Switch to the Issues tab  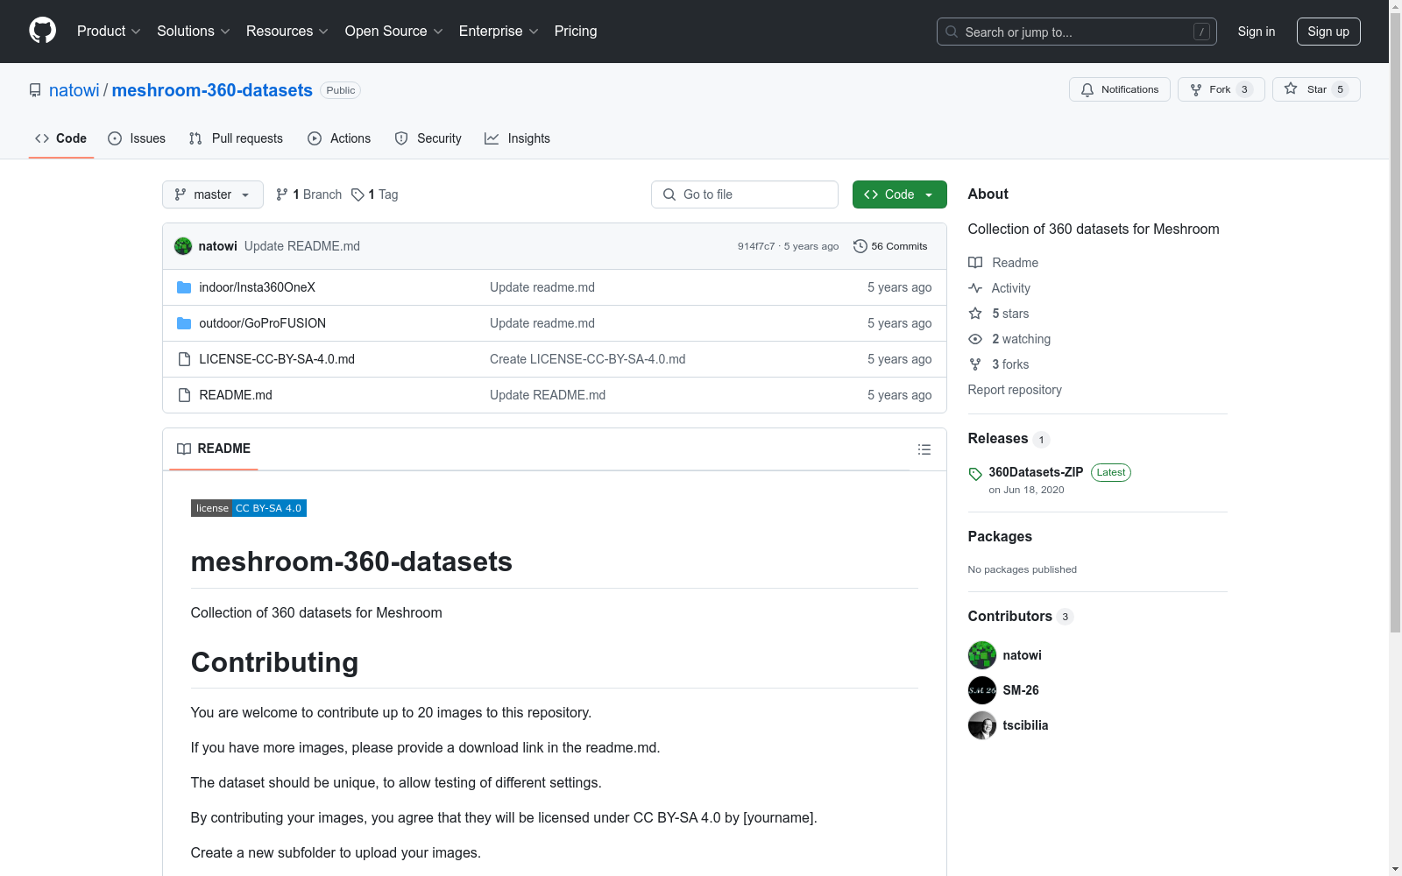137,138
